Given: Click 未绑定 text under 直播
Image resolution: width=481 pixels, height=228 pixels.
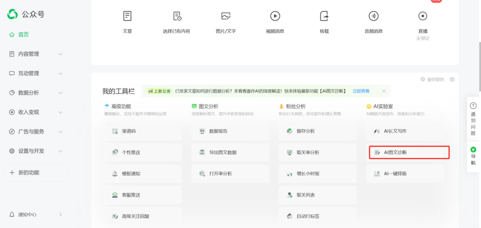Looking at the screenshot, I should click(x=423, y=39).
